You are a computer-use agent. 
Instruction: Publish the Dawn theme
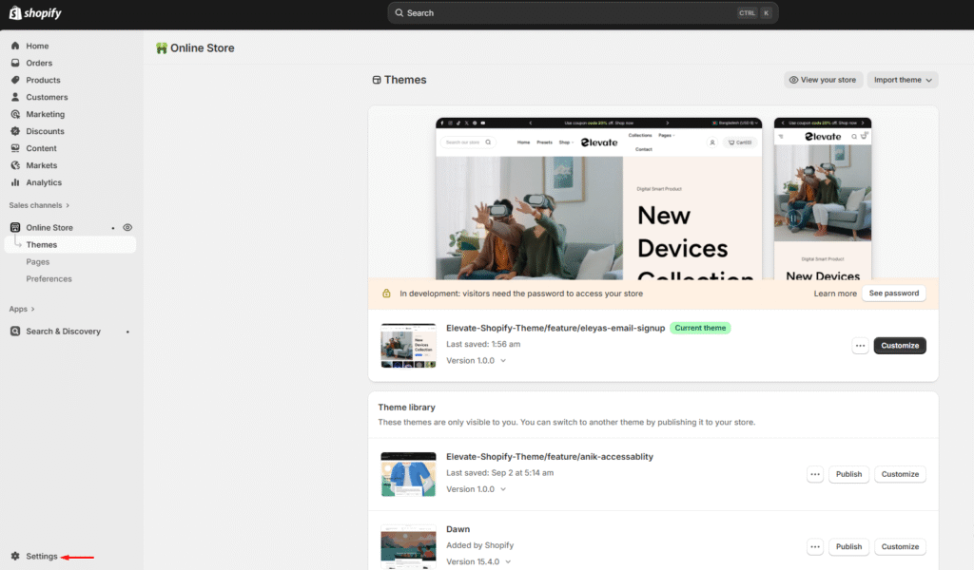848,547
